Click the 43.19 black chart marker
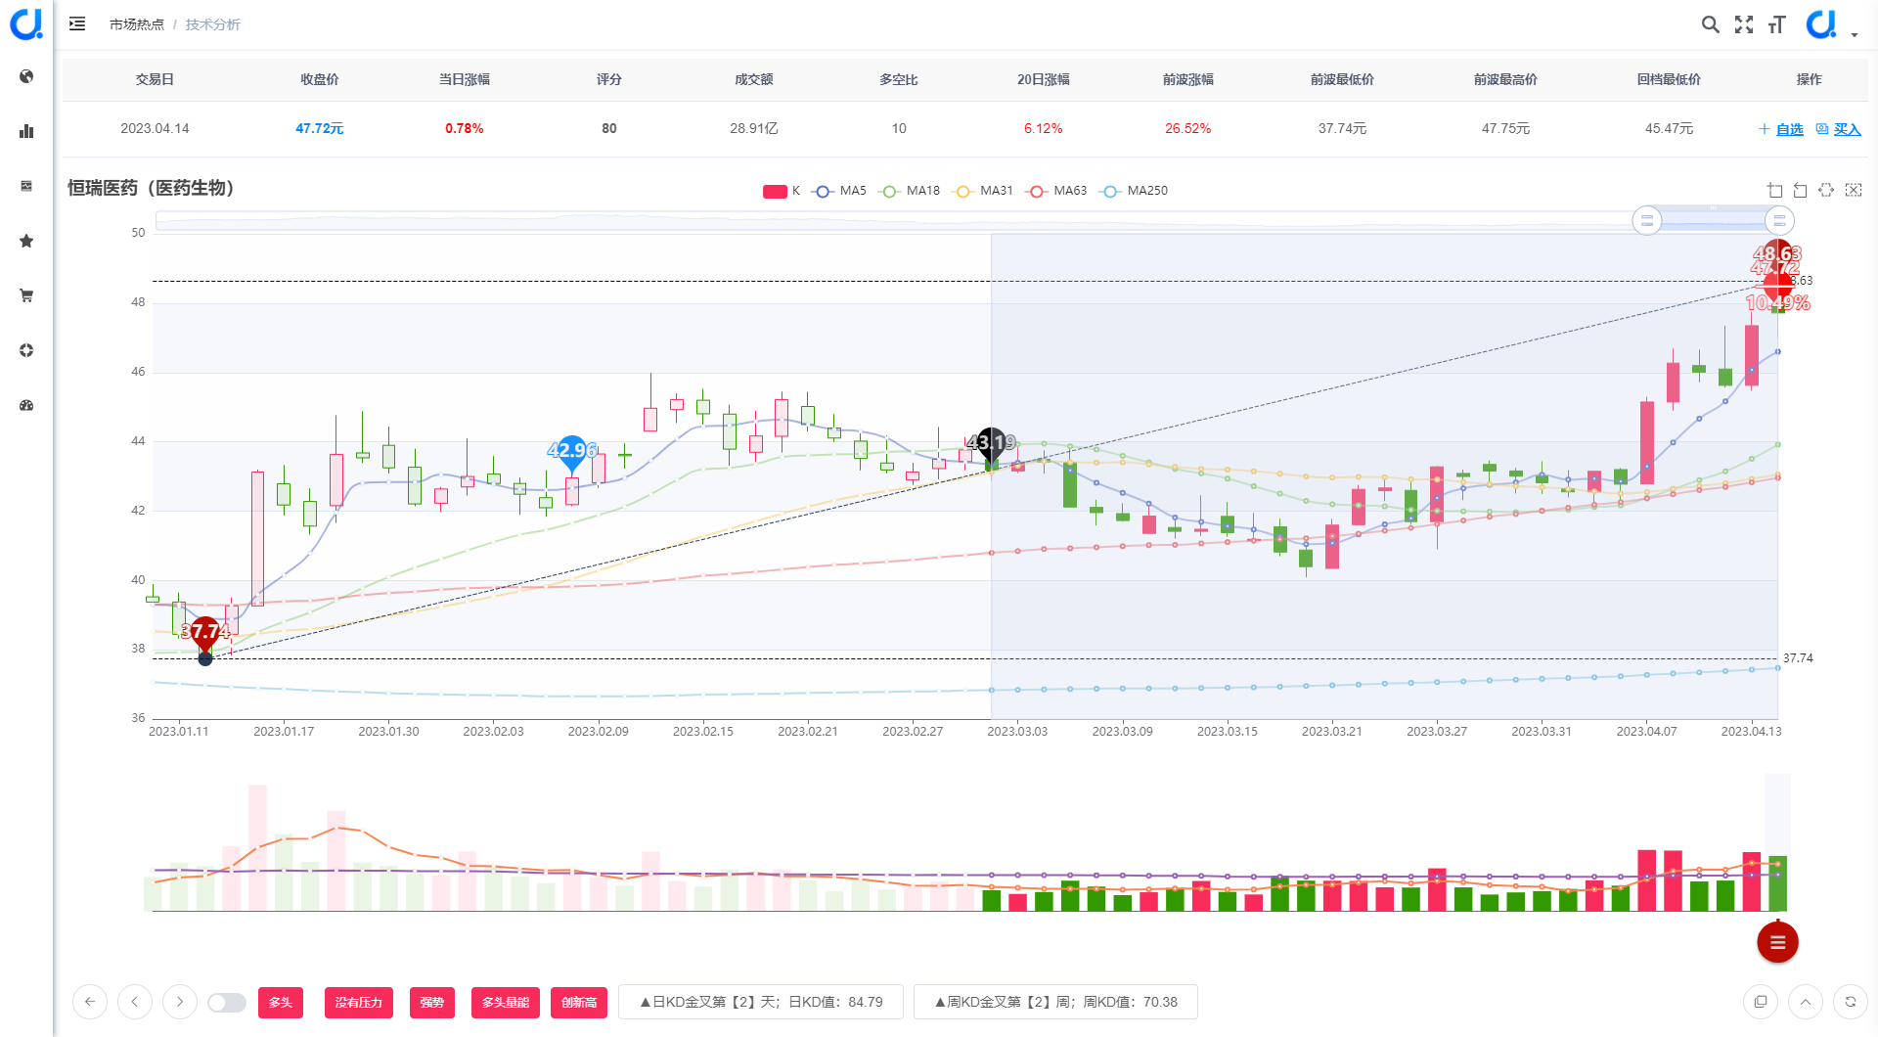This screenshot has width=1878, height=1037. click(991, 444)
